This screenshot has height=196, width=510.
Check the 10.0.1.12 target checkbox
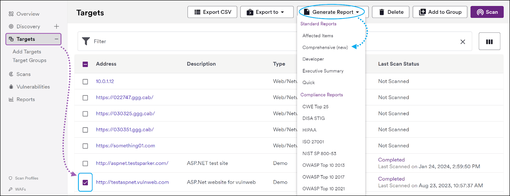click(x=85, y=82)
